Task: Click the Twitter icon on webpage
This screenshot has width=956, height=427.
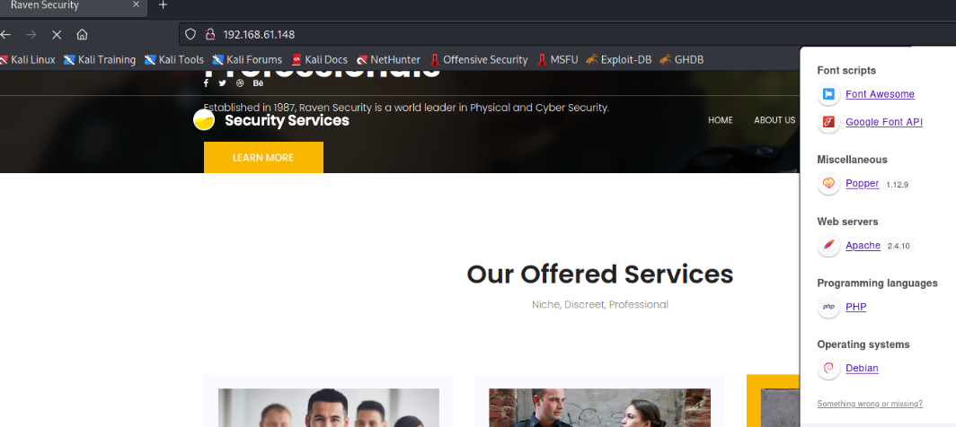Action: 223,83
